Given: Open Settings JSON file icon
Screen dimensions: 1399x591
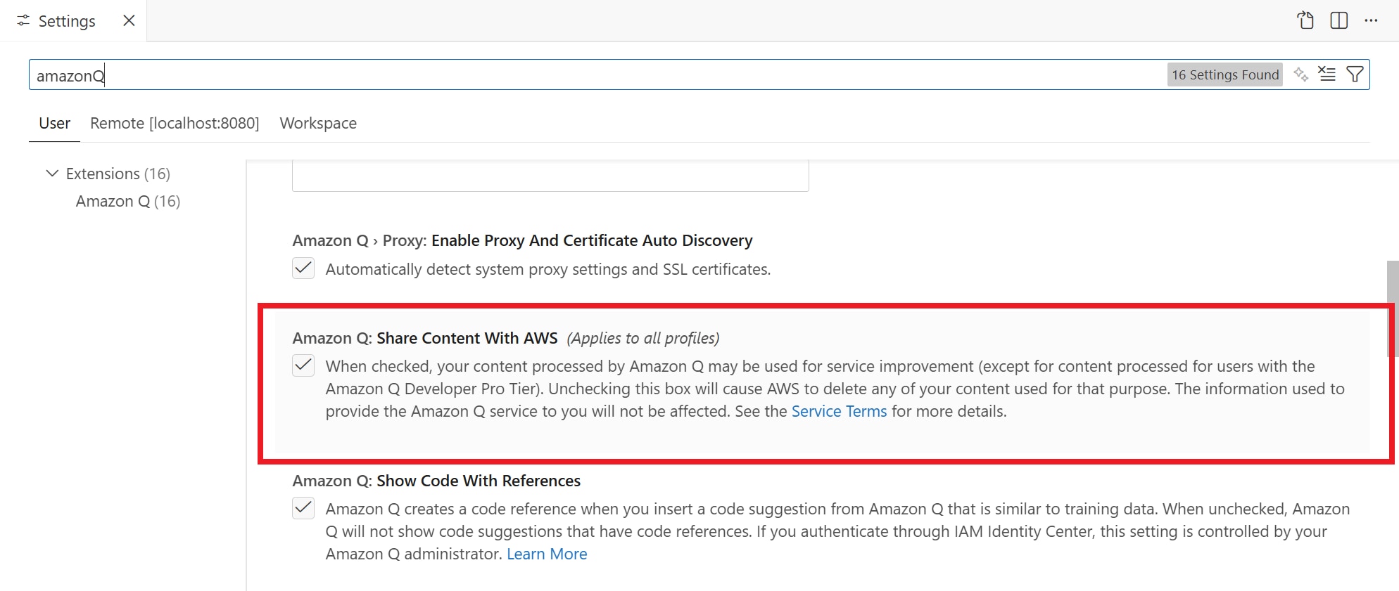Looking at the screenshot, I should click(1305, 20).
